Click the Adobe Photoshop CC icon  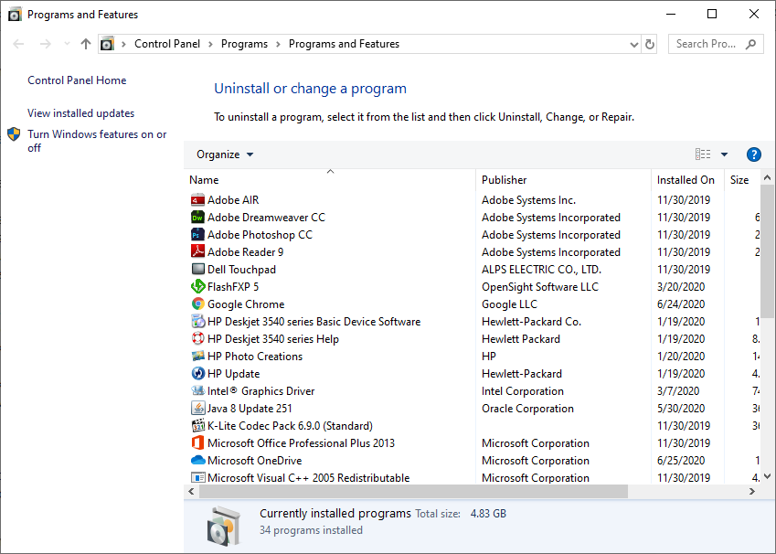tap(198, 235)
